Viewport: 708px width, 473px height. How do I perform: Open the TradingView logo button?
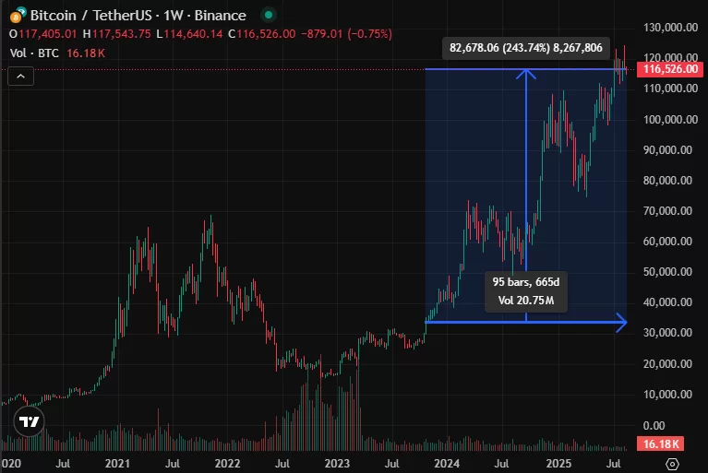30,421
